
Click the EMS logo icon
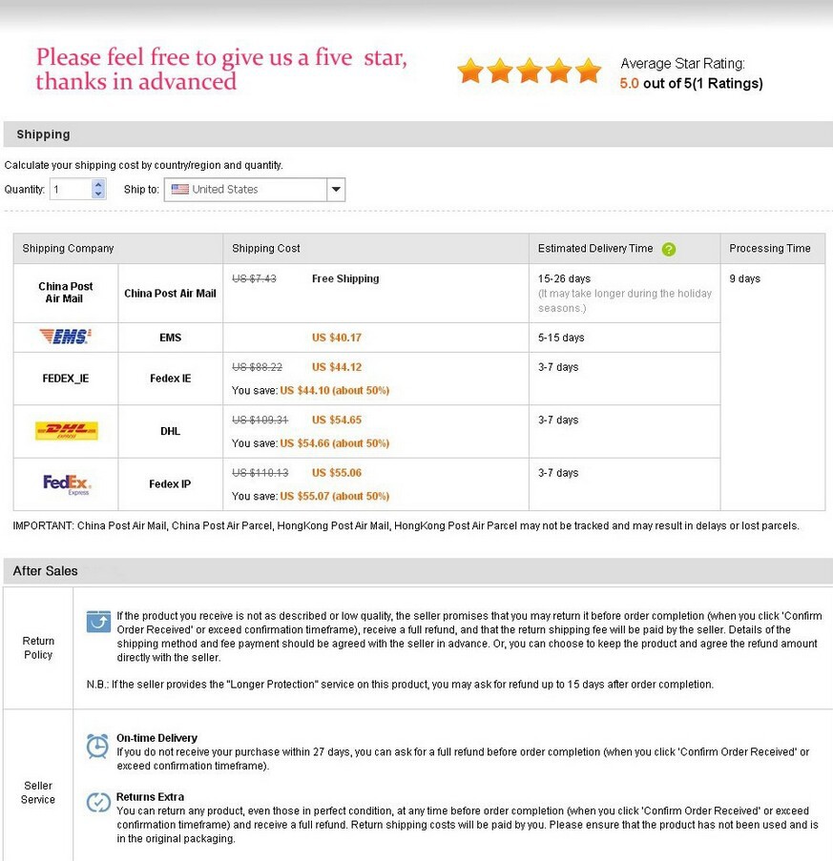tap(65, 337)
